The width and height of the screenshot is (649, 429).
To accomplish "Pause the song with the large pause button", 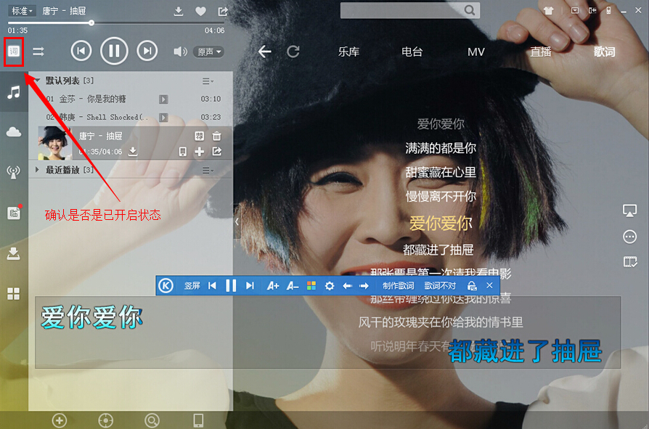I will [x=114, y=51].
